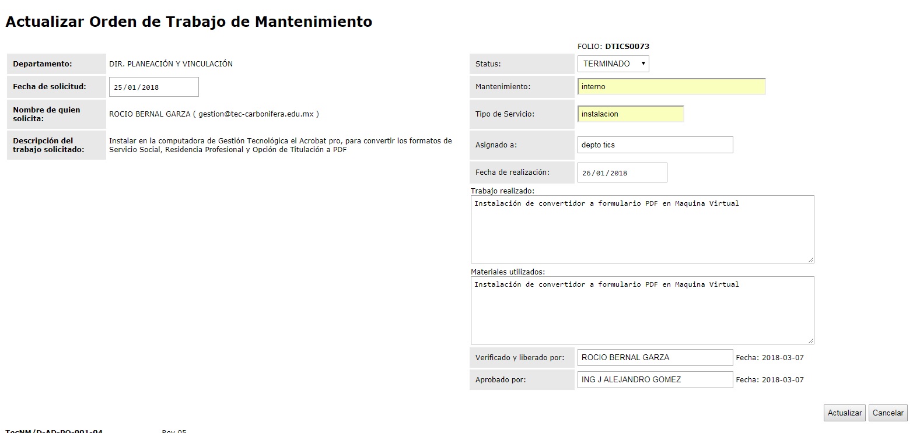Click the Acrobat pro request description text
This screenshot has width=913, height=433.
[x=280, y=145]
